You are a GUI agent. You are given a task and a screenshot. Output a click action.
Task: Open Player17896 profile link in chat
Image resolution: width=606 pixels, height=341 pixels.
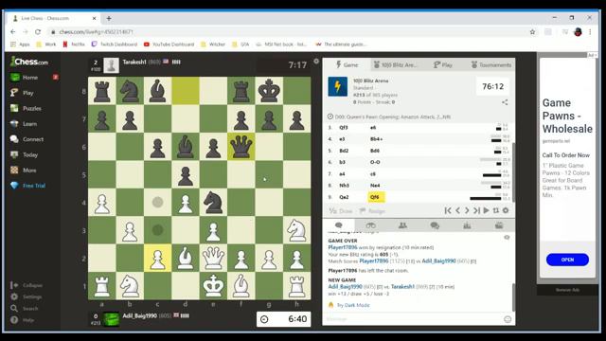point(343,247)
